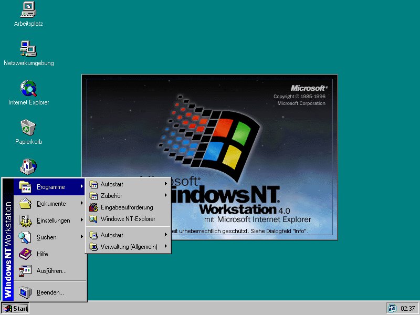Select Beenden... to shut down

[x=50, y=292]
